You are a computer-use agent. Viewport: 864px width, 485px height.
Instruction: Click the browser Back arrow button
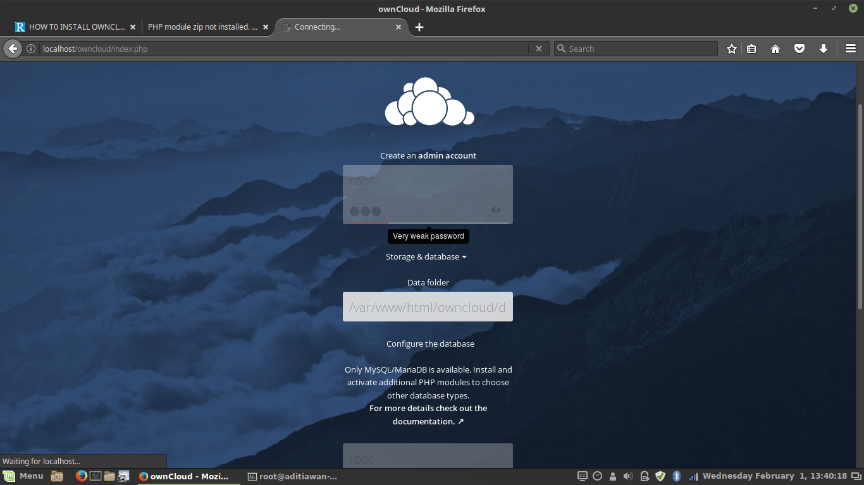click(x=13, y=49)
